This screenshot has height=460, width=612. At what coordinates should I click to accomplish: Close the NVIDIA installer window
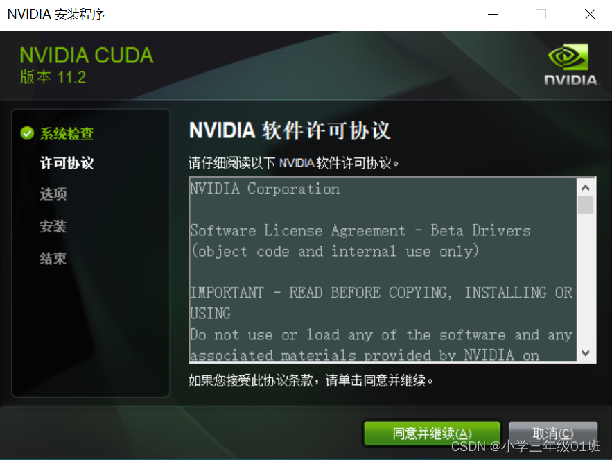tap(590, 14)
